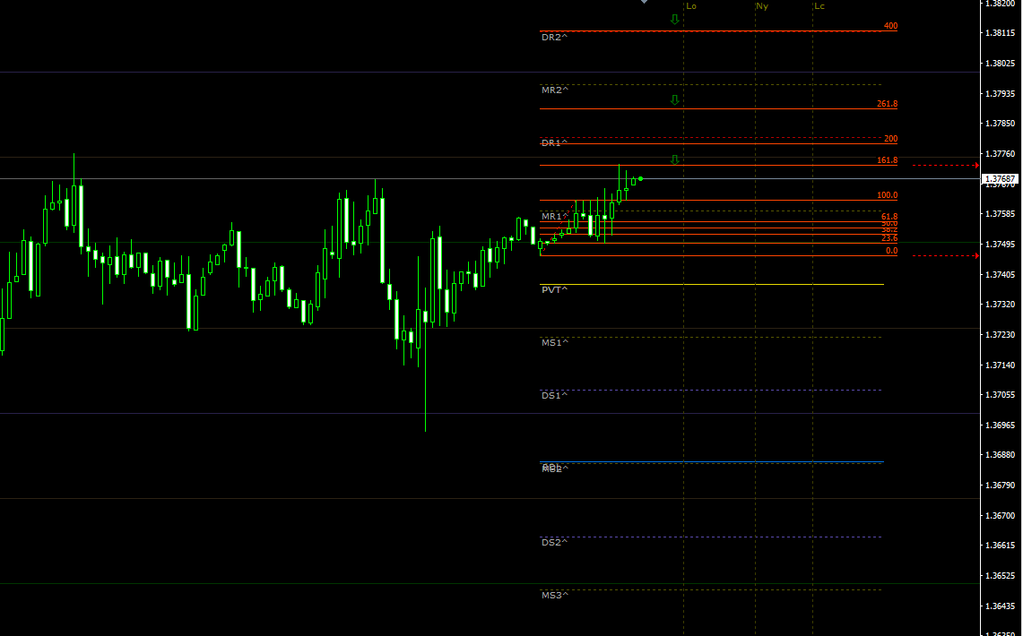Click the green down arrow above the 261.8 line
Viewport: 1023px width, 636px height.
pos(674,99)
